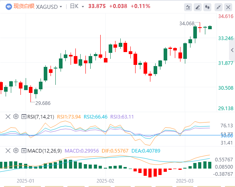Remove the MACD indicator panel
This screenshot has width=235, height=187.
(8, 151)
